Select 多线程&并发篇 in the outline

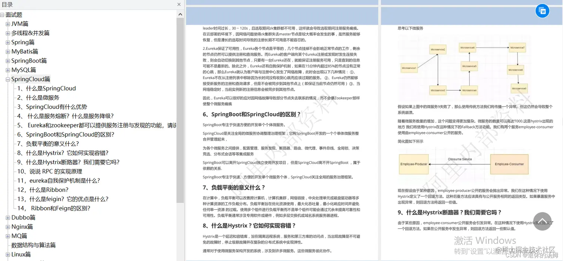coord(30,33)
